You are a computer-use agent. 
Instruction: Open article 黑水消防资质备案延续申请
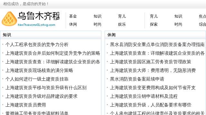[x=137, y=79]
